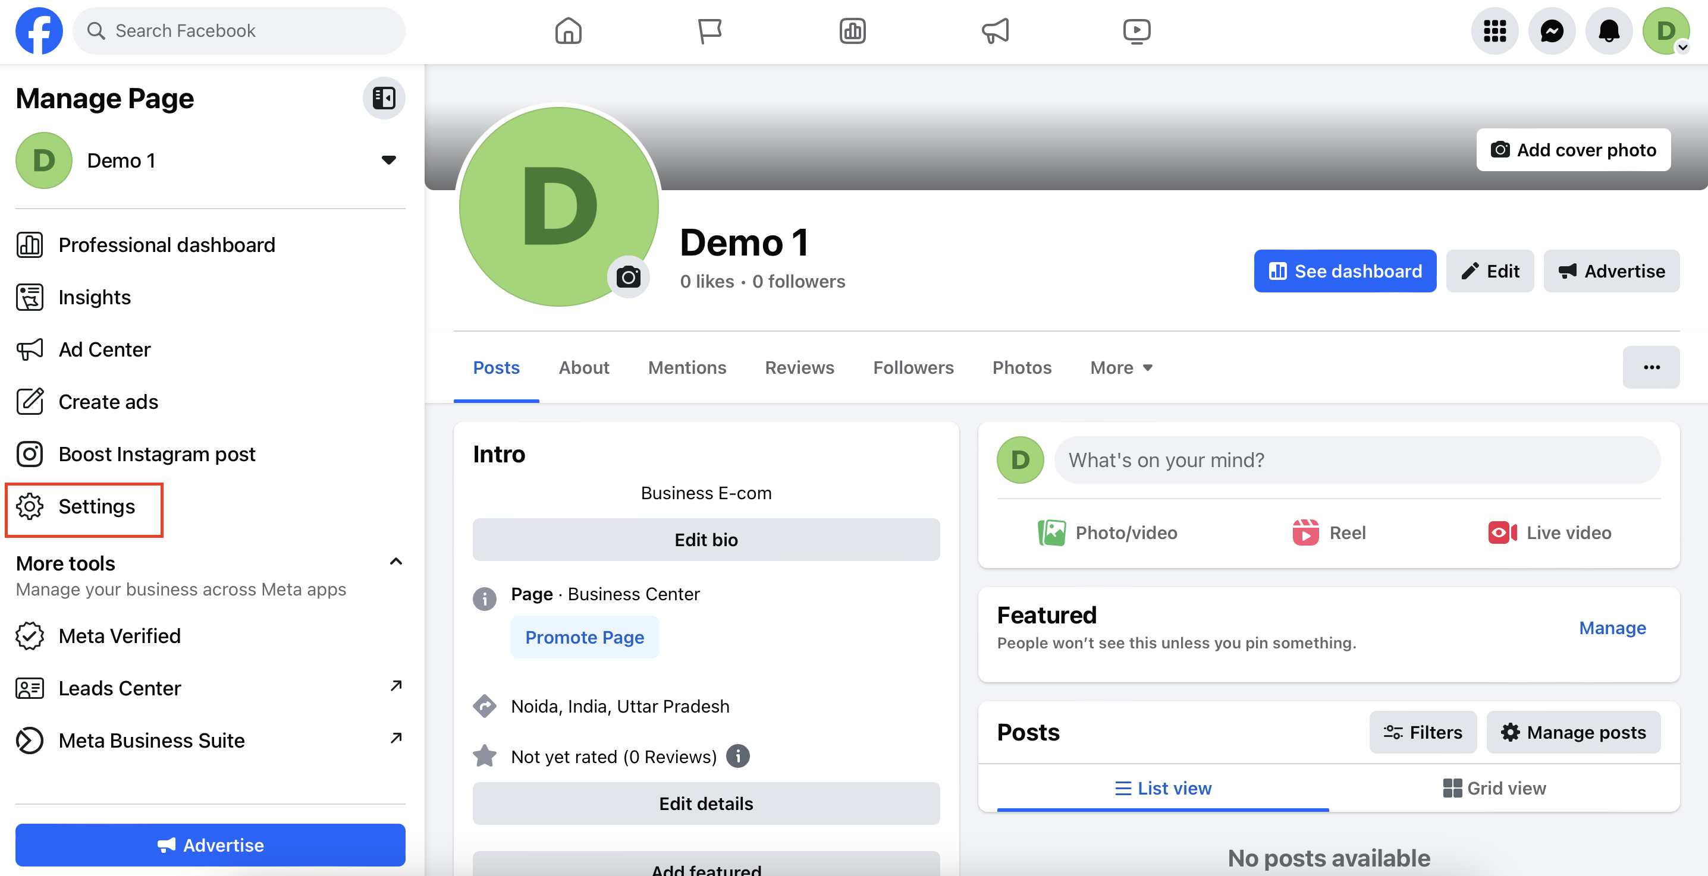This screenshot has width=1708, height=876.
Task: Open the notifications bell
Action: pos(1609,30)
